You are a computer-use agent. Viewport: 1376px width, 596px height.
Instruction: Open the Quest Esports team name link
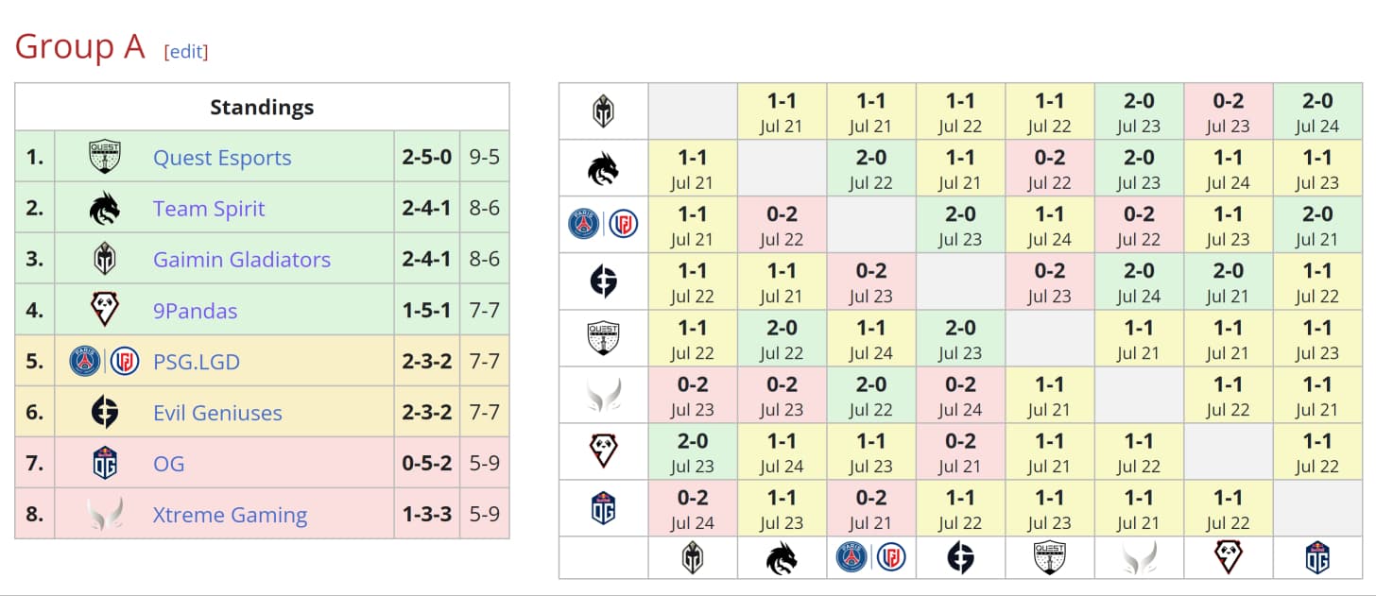[x=222, y=158]
